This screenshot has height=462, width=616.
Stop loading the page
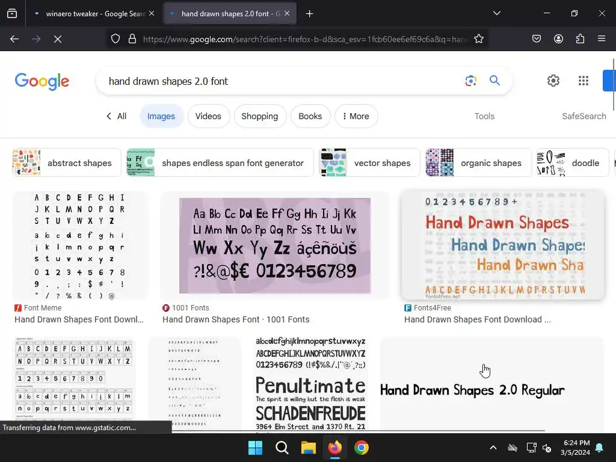click(58, 39)
